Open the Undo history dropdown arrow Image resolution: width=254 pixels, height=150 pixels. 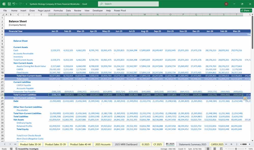[17, 4]
